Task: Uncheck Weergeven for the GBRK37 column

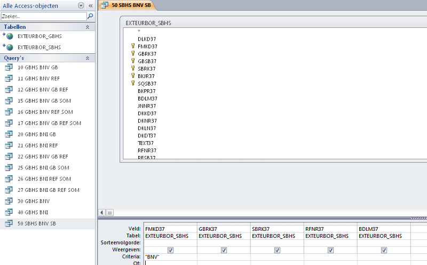Action: (224, 250)
